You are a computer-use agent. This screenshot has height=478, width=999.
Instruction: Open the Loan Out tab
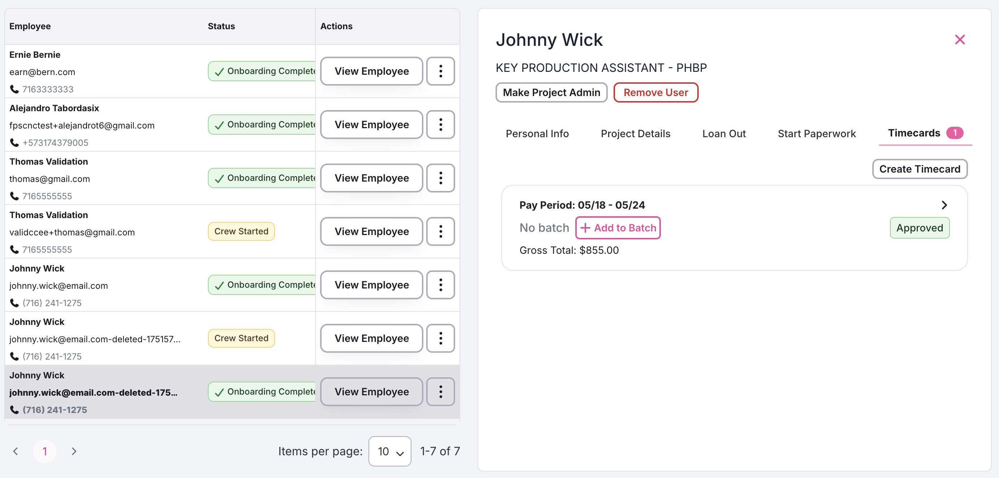[x=724, y=134]
